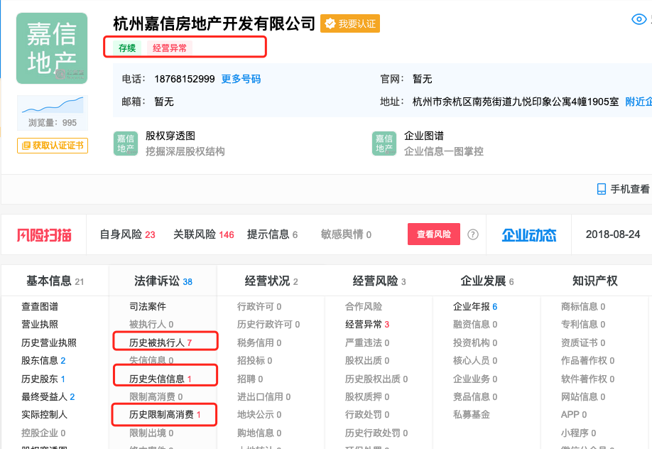Select the 经营风险 3 tab
The height and width of the screenshot is (449, 652).
click(x=379, y=281)
